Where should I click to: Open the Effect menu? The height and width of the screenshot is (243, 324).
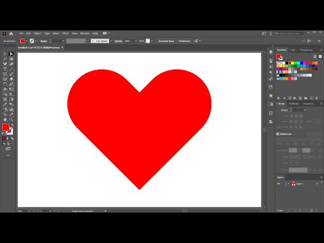(65, 33)
